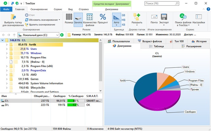Screen dimensions: 211x131
Task: Open the Настройки options icon
Action: point(198,17)
